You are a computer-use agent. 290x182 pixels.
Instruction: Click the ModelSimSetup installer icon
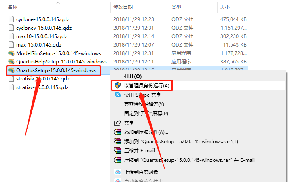(11, 53)
